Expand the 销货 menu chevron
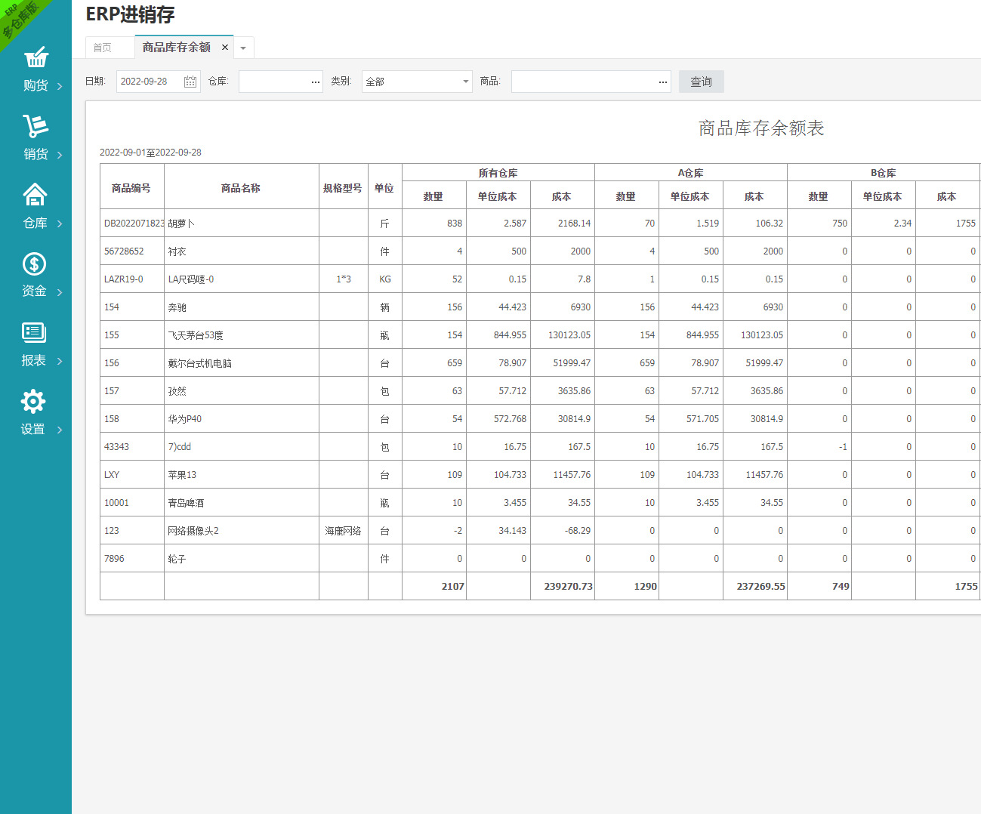Viewport: 981px width, 814px height. coord(60,155)
